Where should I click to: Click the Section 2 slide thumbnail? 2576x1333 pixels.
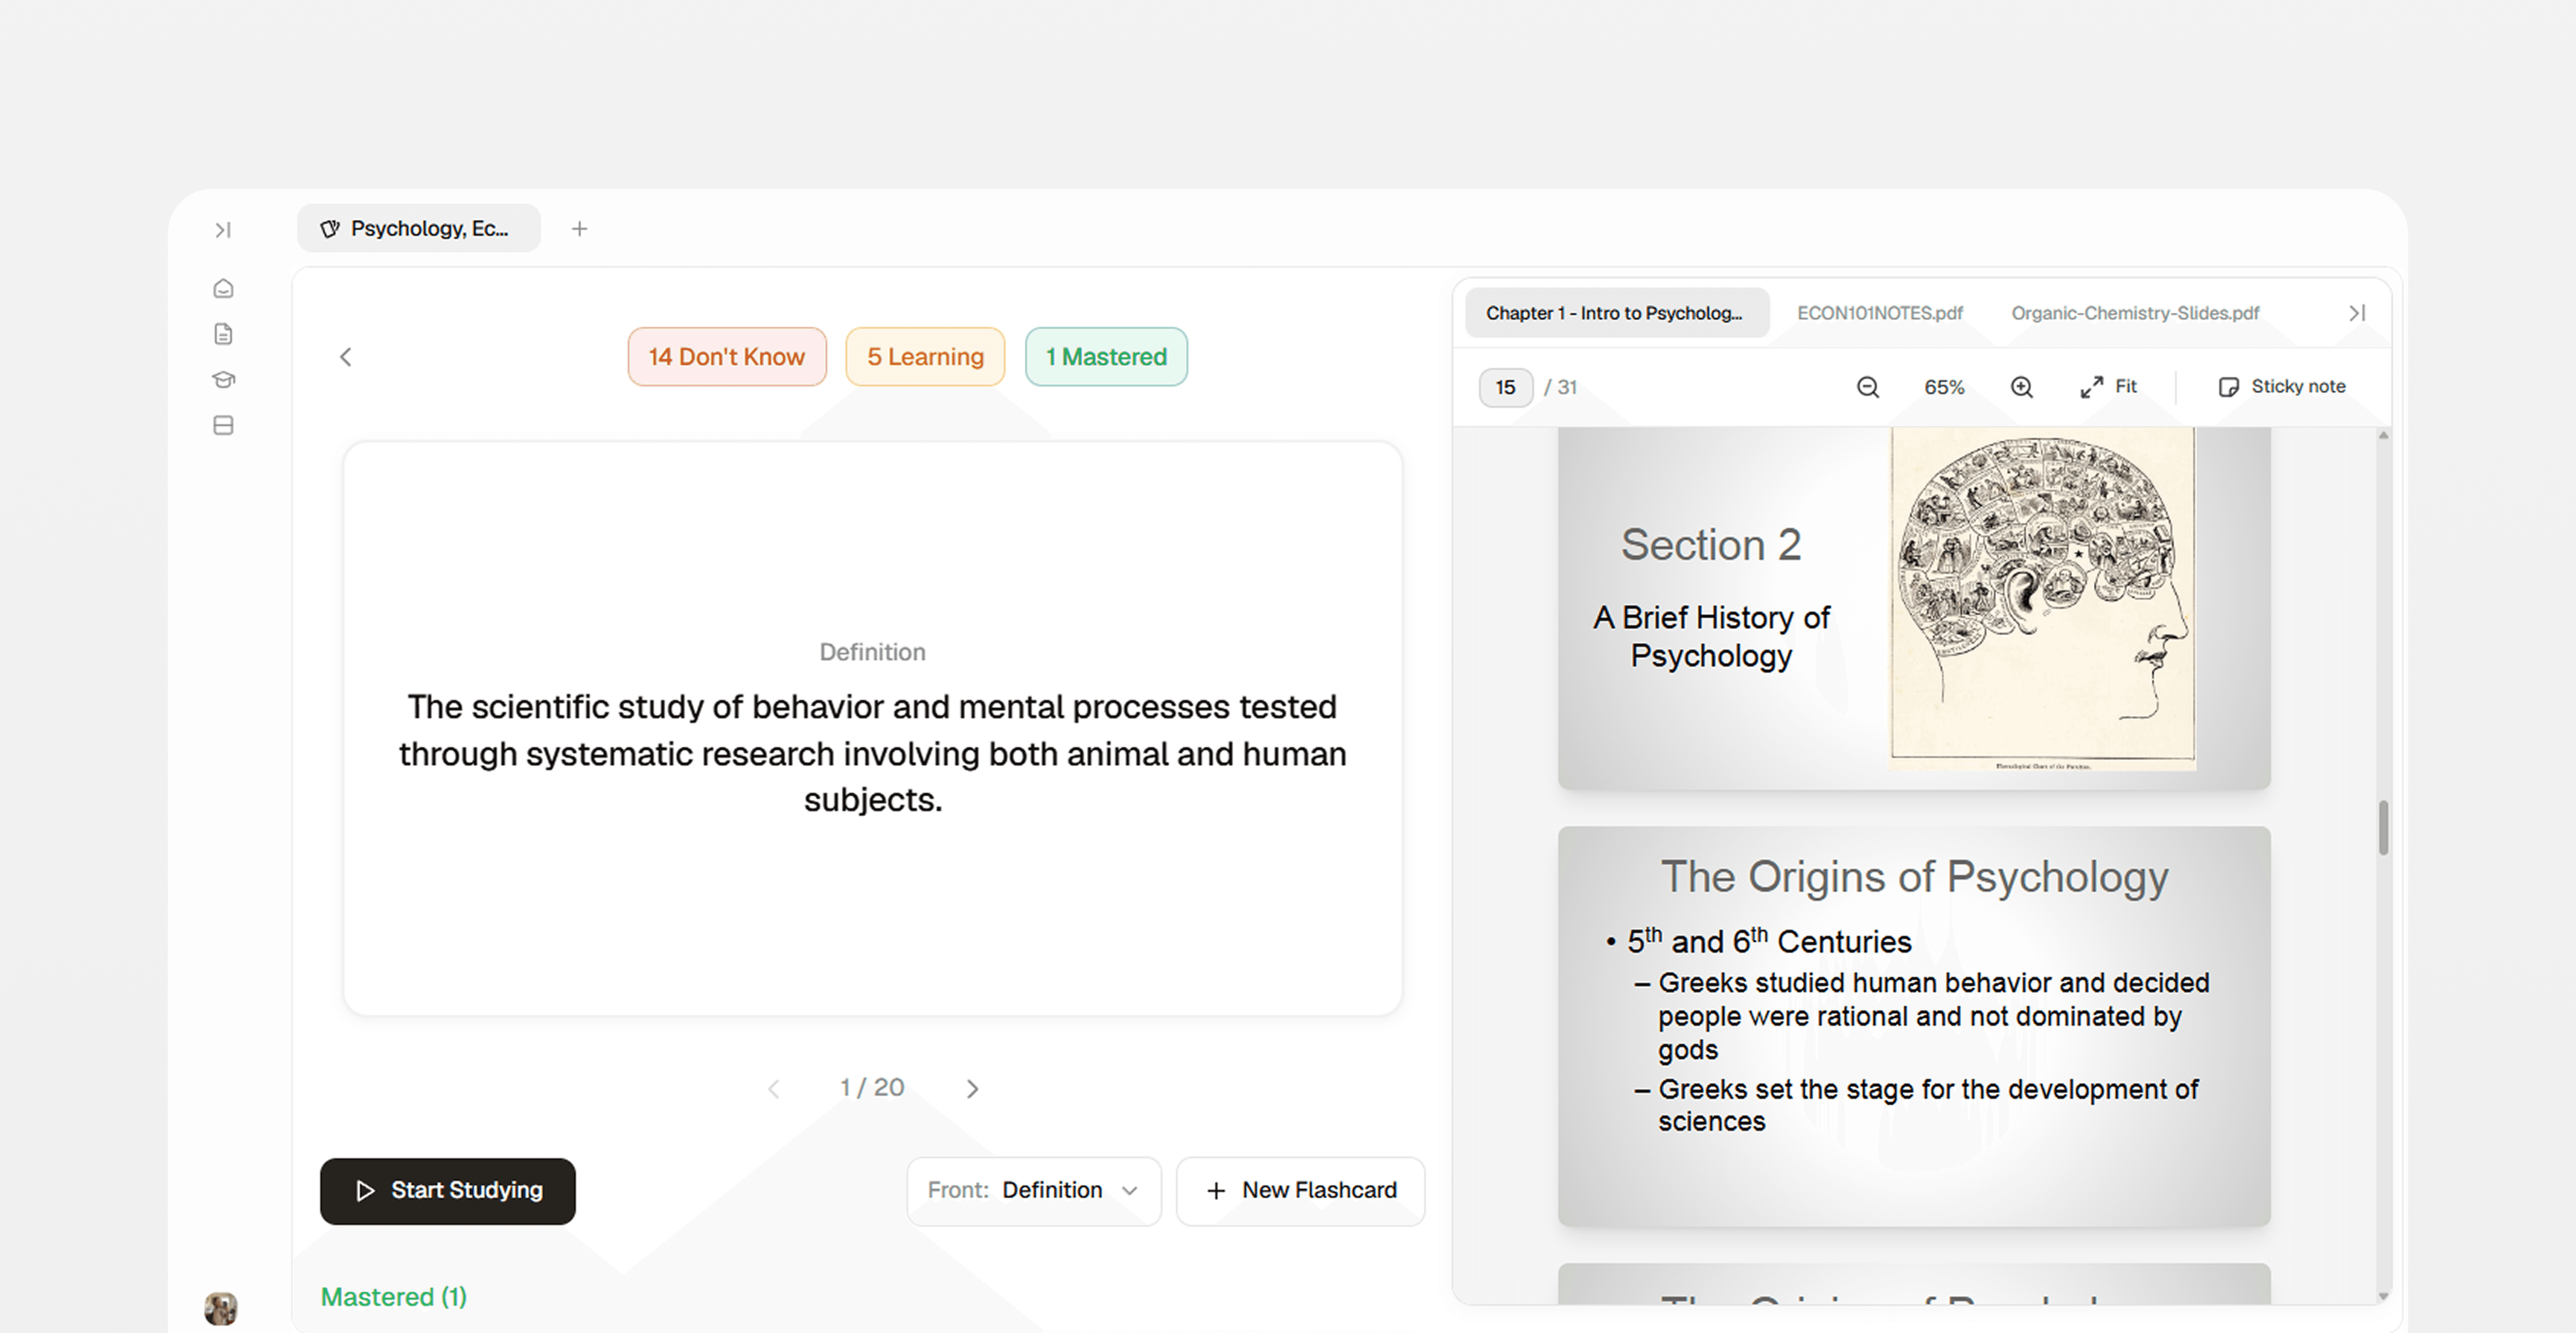pos(1914,608)
